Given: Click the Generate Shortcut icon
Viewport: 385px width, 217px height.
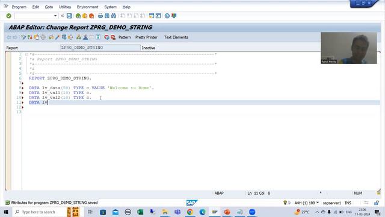Looking at the screenshot, I should [x=158, y=16].
